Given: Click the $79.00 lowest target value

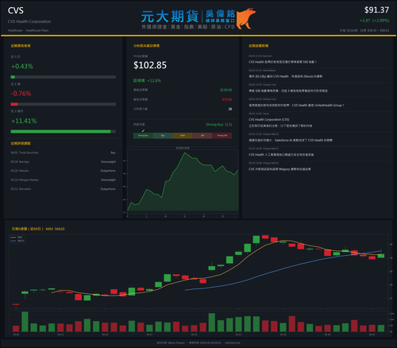Looking at the screenshot, I should (227, 99).
